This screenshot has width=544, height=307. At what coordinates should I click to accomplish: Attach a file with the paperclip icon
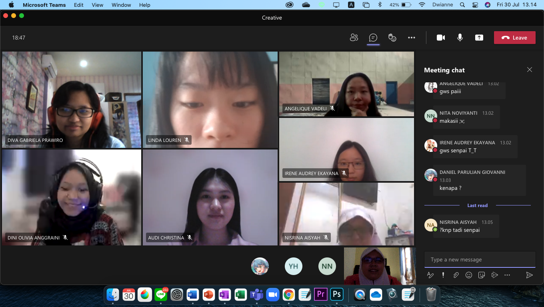(x=456, y=275)
